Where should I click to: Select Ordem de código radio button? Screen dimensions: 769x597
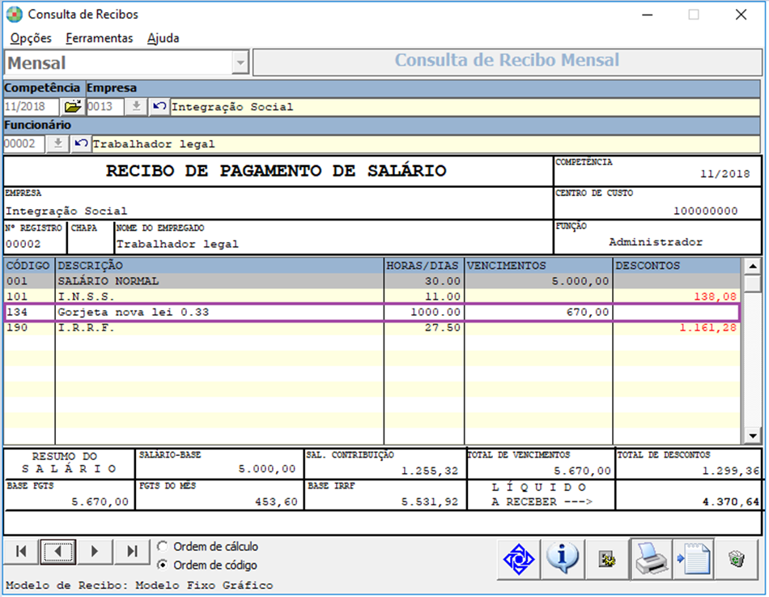163,565
